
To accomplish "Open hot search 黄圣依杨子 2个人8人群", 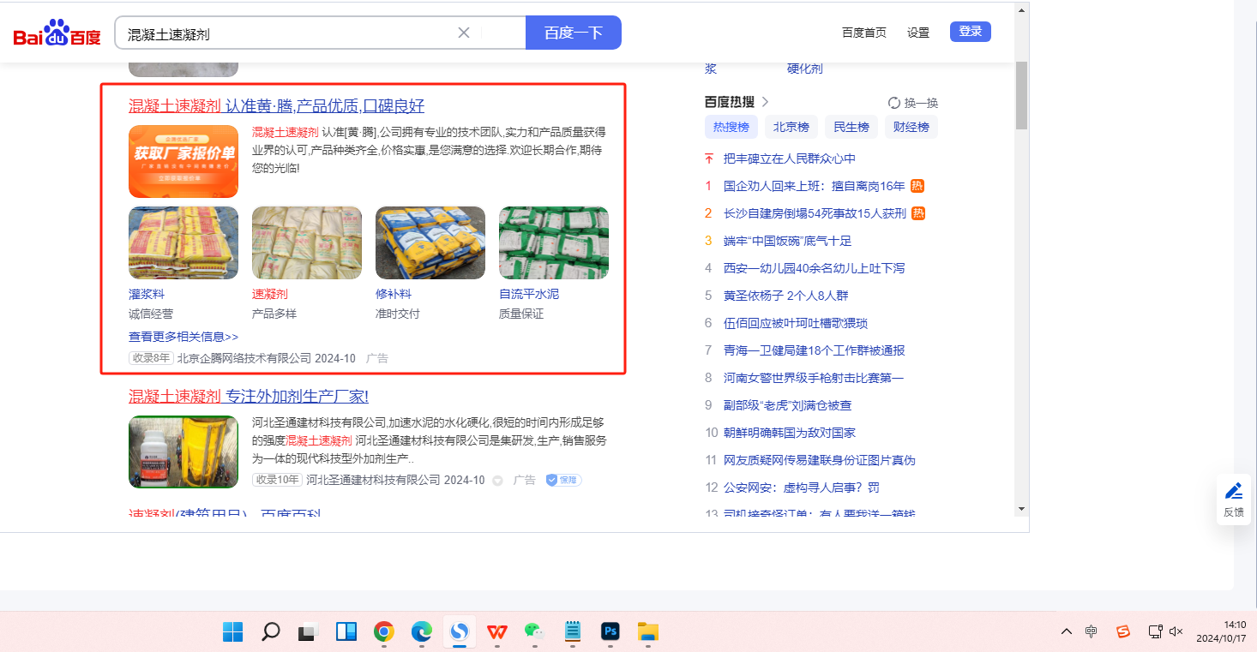I will (x=785, y=296).
